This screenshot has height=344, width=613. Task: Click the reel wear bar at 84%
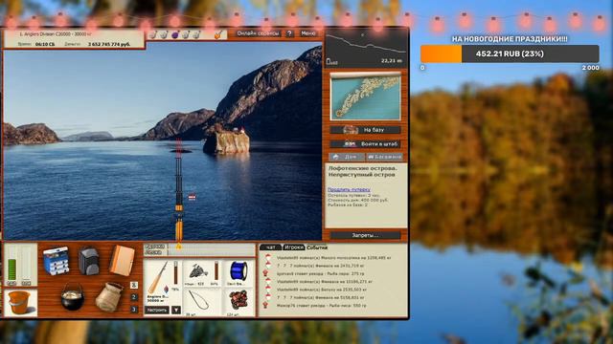(216, 271)
